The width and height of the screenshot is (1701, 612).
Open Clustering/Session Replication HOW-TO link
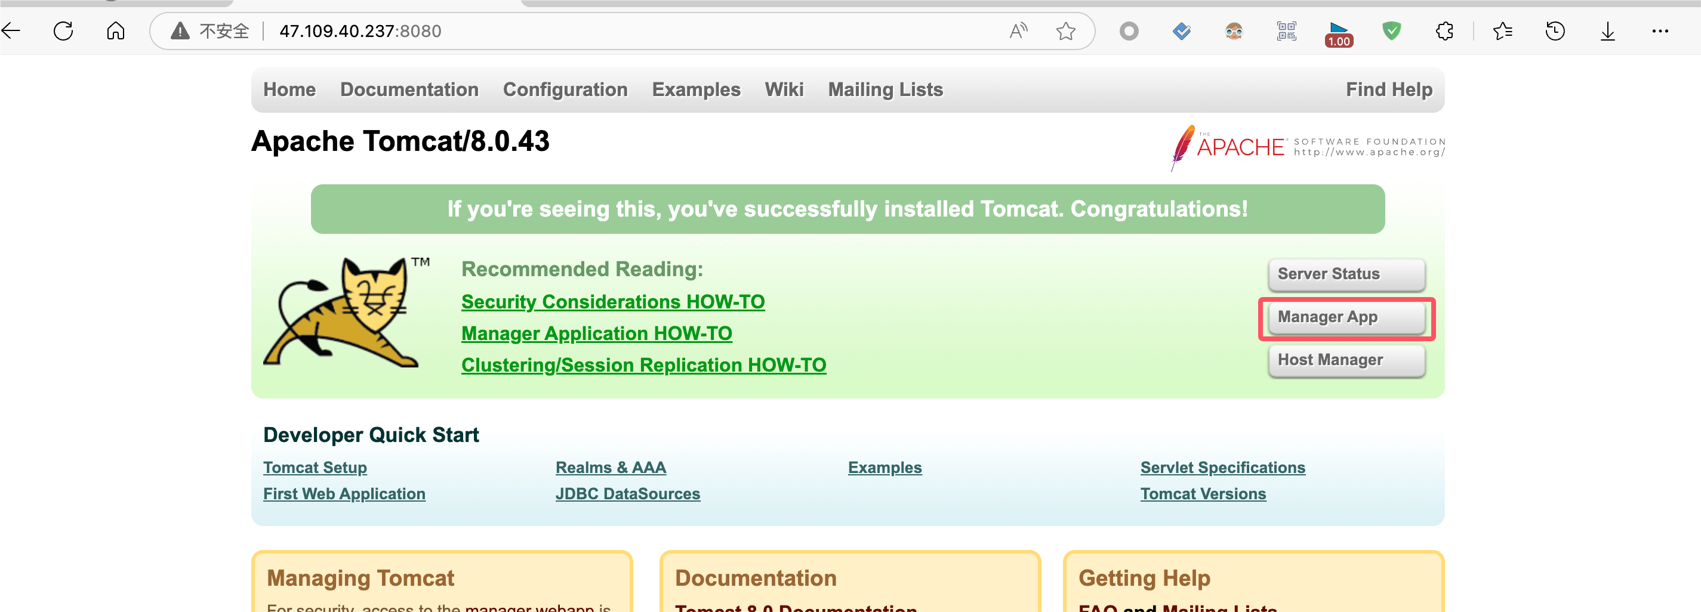coord(643,365)
